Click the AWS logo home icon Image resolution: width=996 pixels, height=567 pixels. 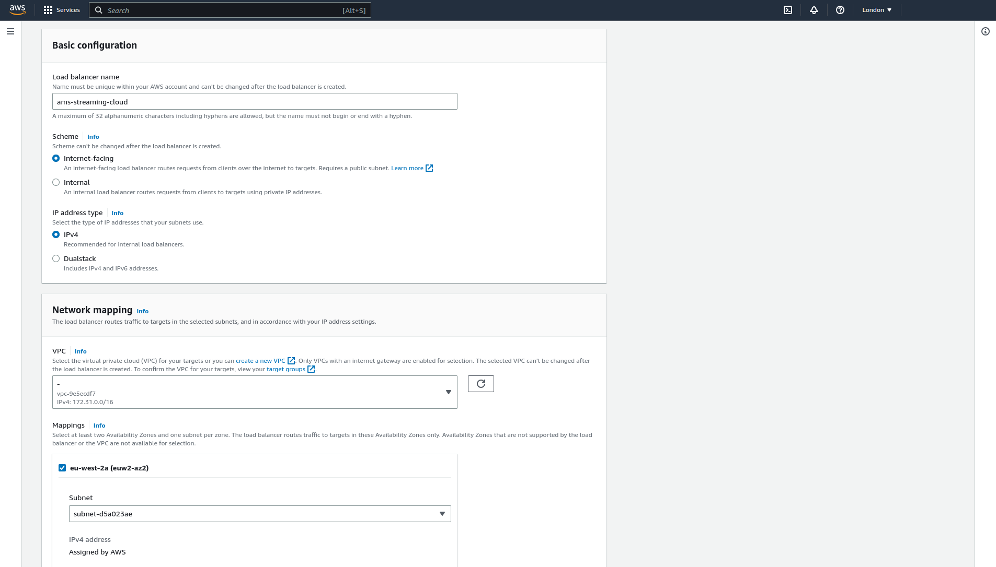coord(17,10)
